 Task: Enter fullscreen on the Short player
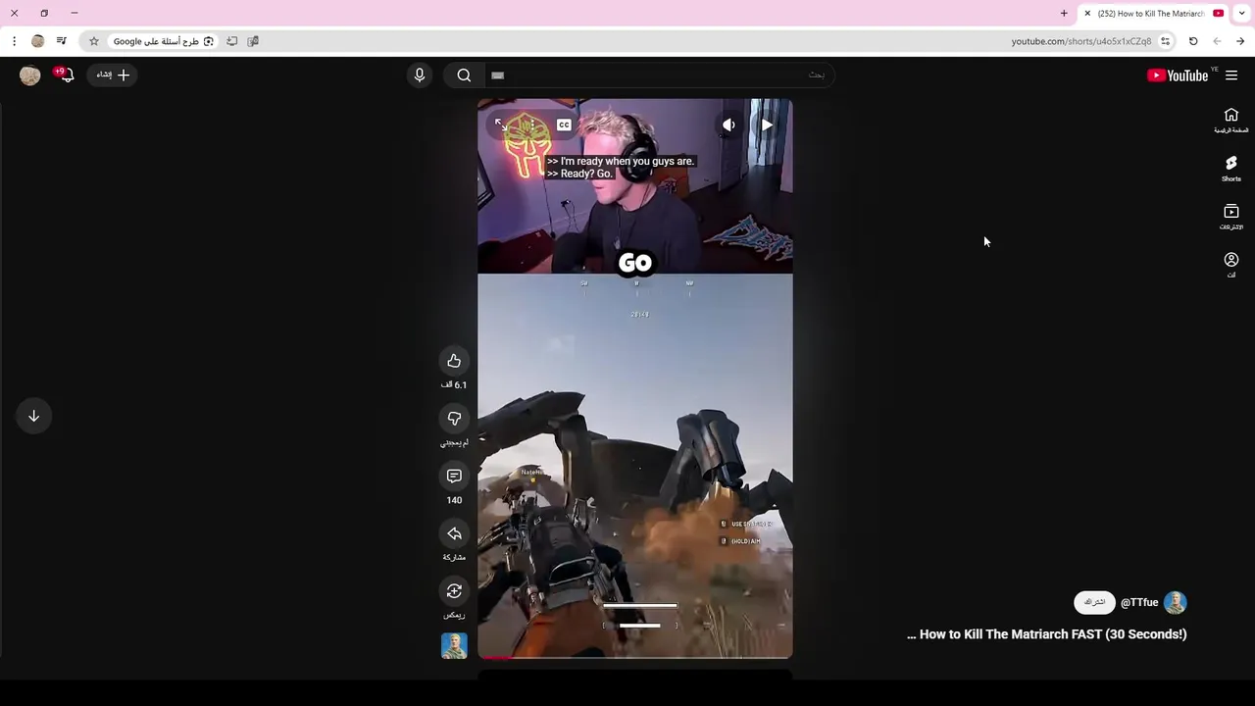tap(501, 125)
